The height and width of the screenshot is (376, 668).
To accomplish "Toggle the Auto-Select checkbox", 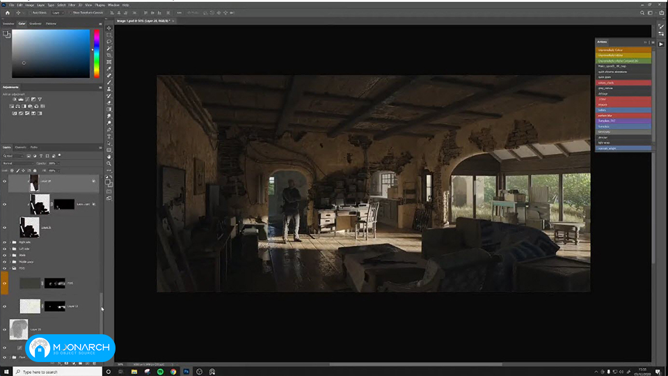I will (x=30, y=13).
